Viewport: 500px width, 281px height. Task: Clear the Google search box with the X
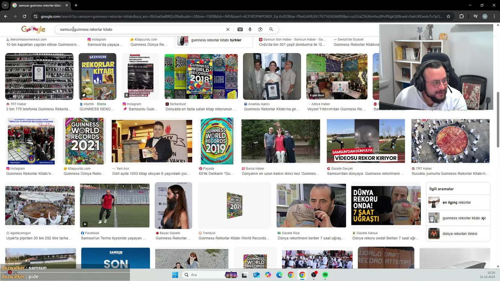click(x=228, y=29)
